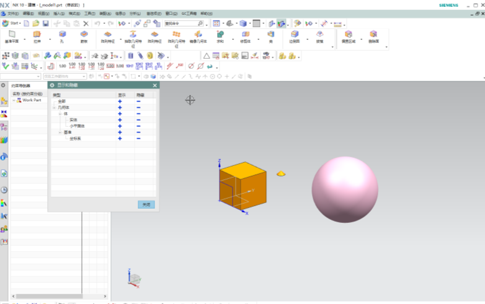This screenshot has width=485, height=304.
Task: Click the Edge Blend (边倒圆) icon
Action: coord(295,35)
